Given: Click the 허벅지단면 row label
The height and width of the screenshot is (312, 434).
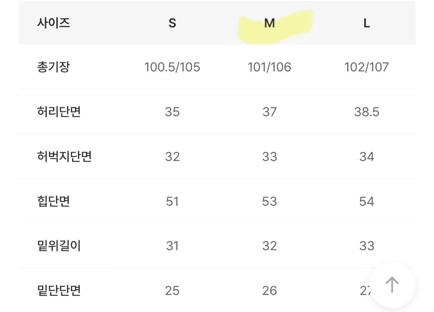Looking at the screenshot, I should [x=64, y=157].
